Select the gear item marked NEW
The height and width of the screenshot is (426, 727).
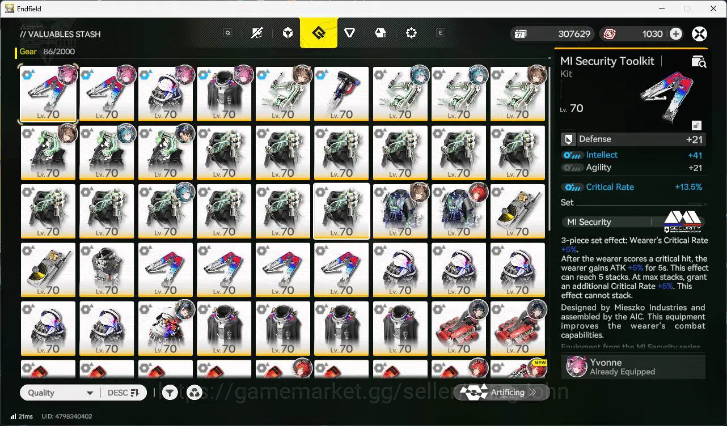tap(518, 368)
